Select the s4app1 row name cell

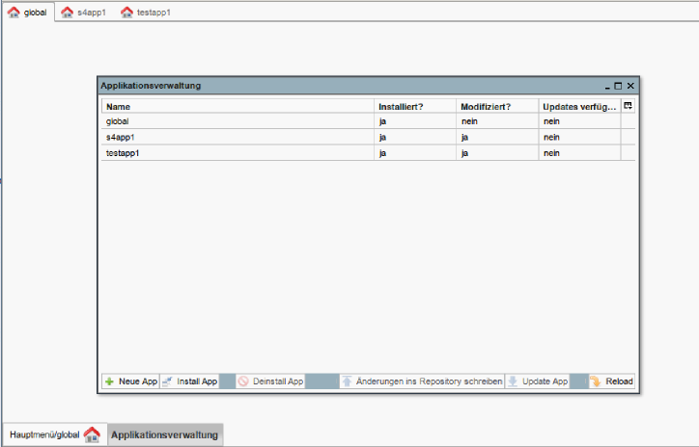coord(238,138)
